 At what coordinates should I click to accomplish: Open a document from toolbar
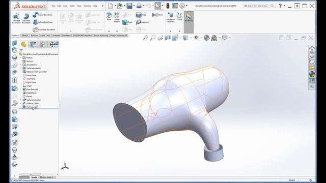tap(120, 6)
